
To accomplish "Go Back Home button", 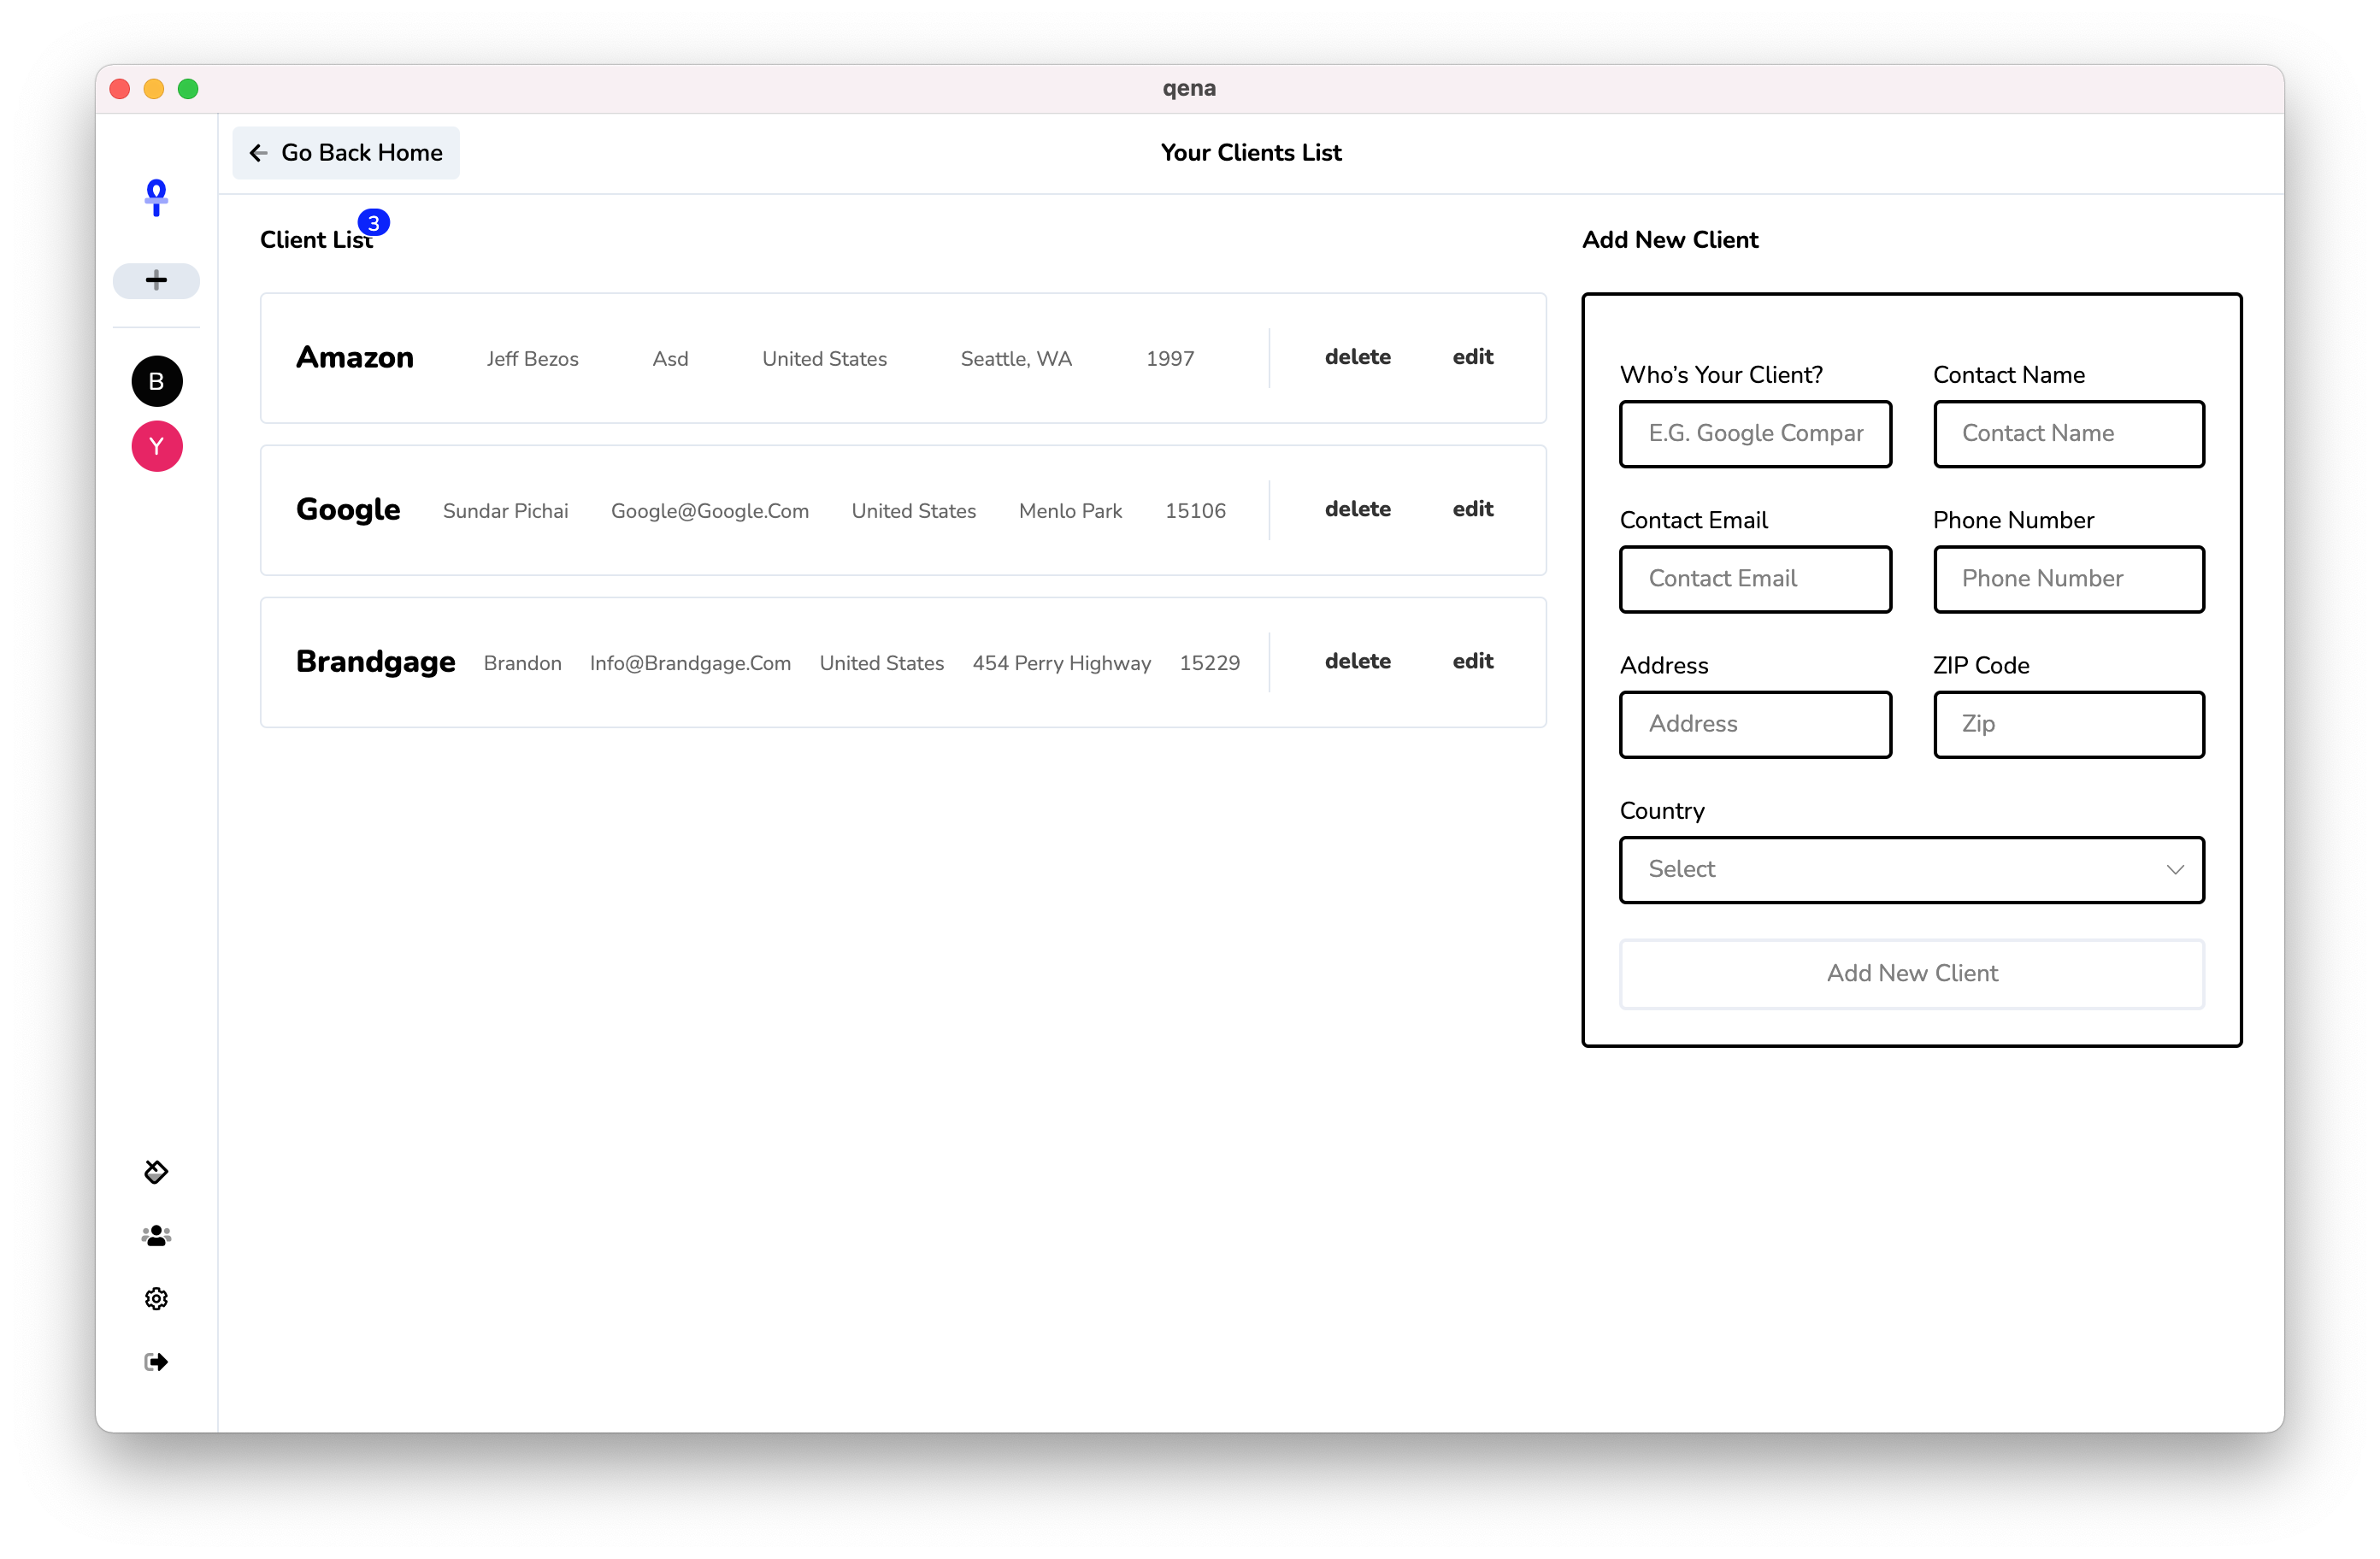I will point(346,153).
